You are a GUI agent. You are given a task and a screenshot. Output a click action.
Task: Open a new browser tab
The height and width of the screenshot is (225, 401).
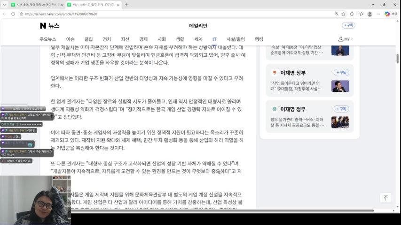click(126, 5)
